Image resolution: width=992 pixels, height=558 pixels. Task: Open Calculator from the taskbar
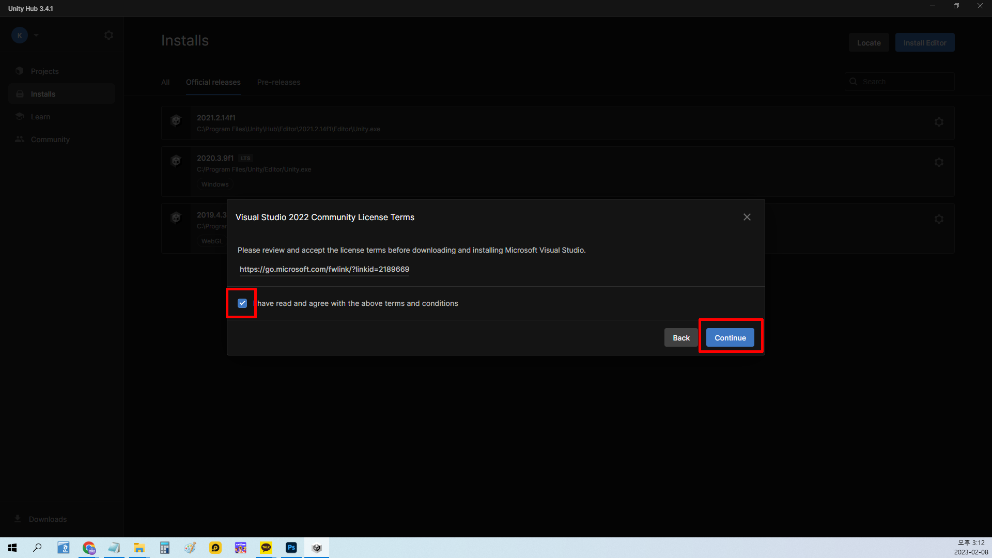pyautogui.click(x=164, y=548)
